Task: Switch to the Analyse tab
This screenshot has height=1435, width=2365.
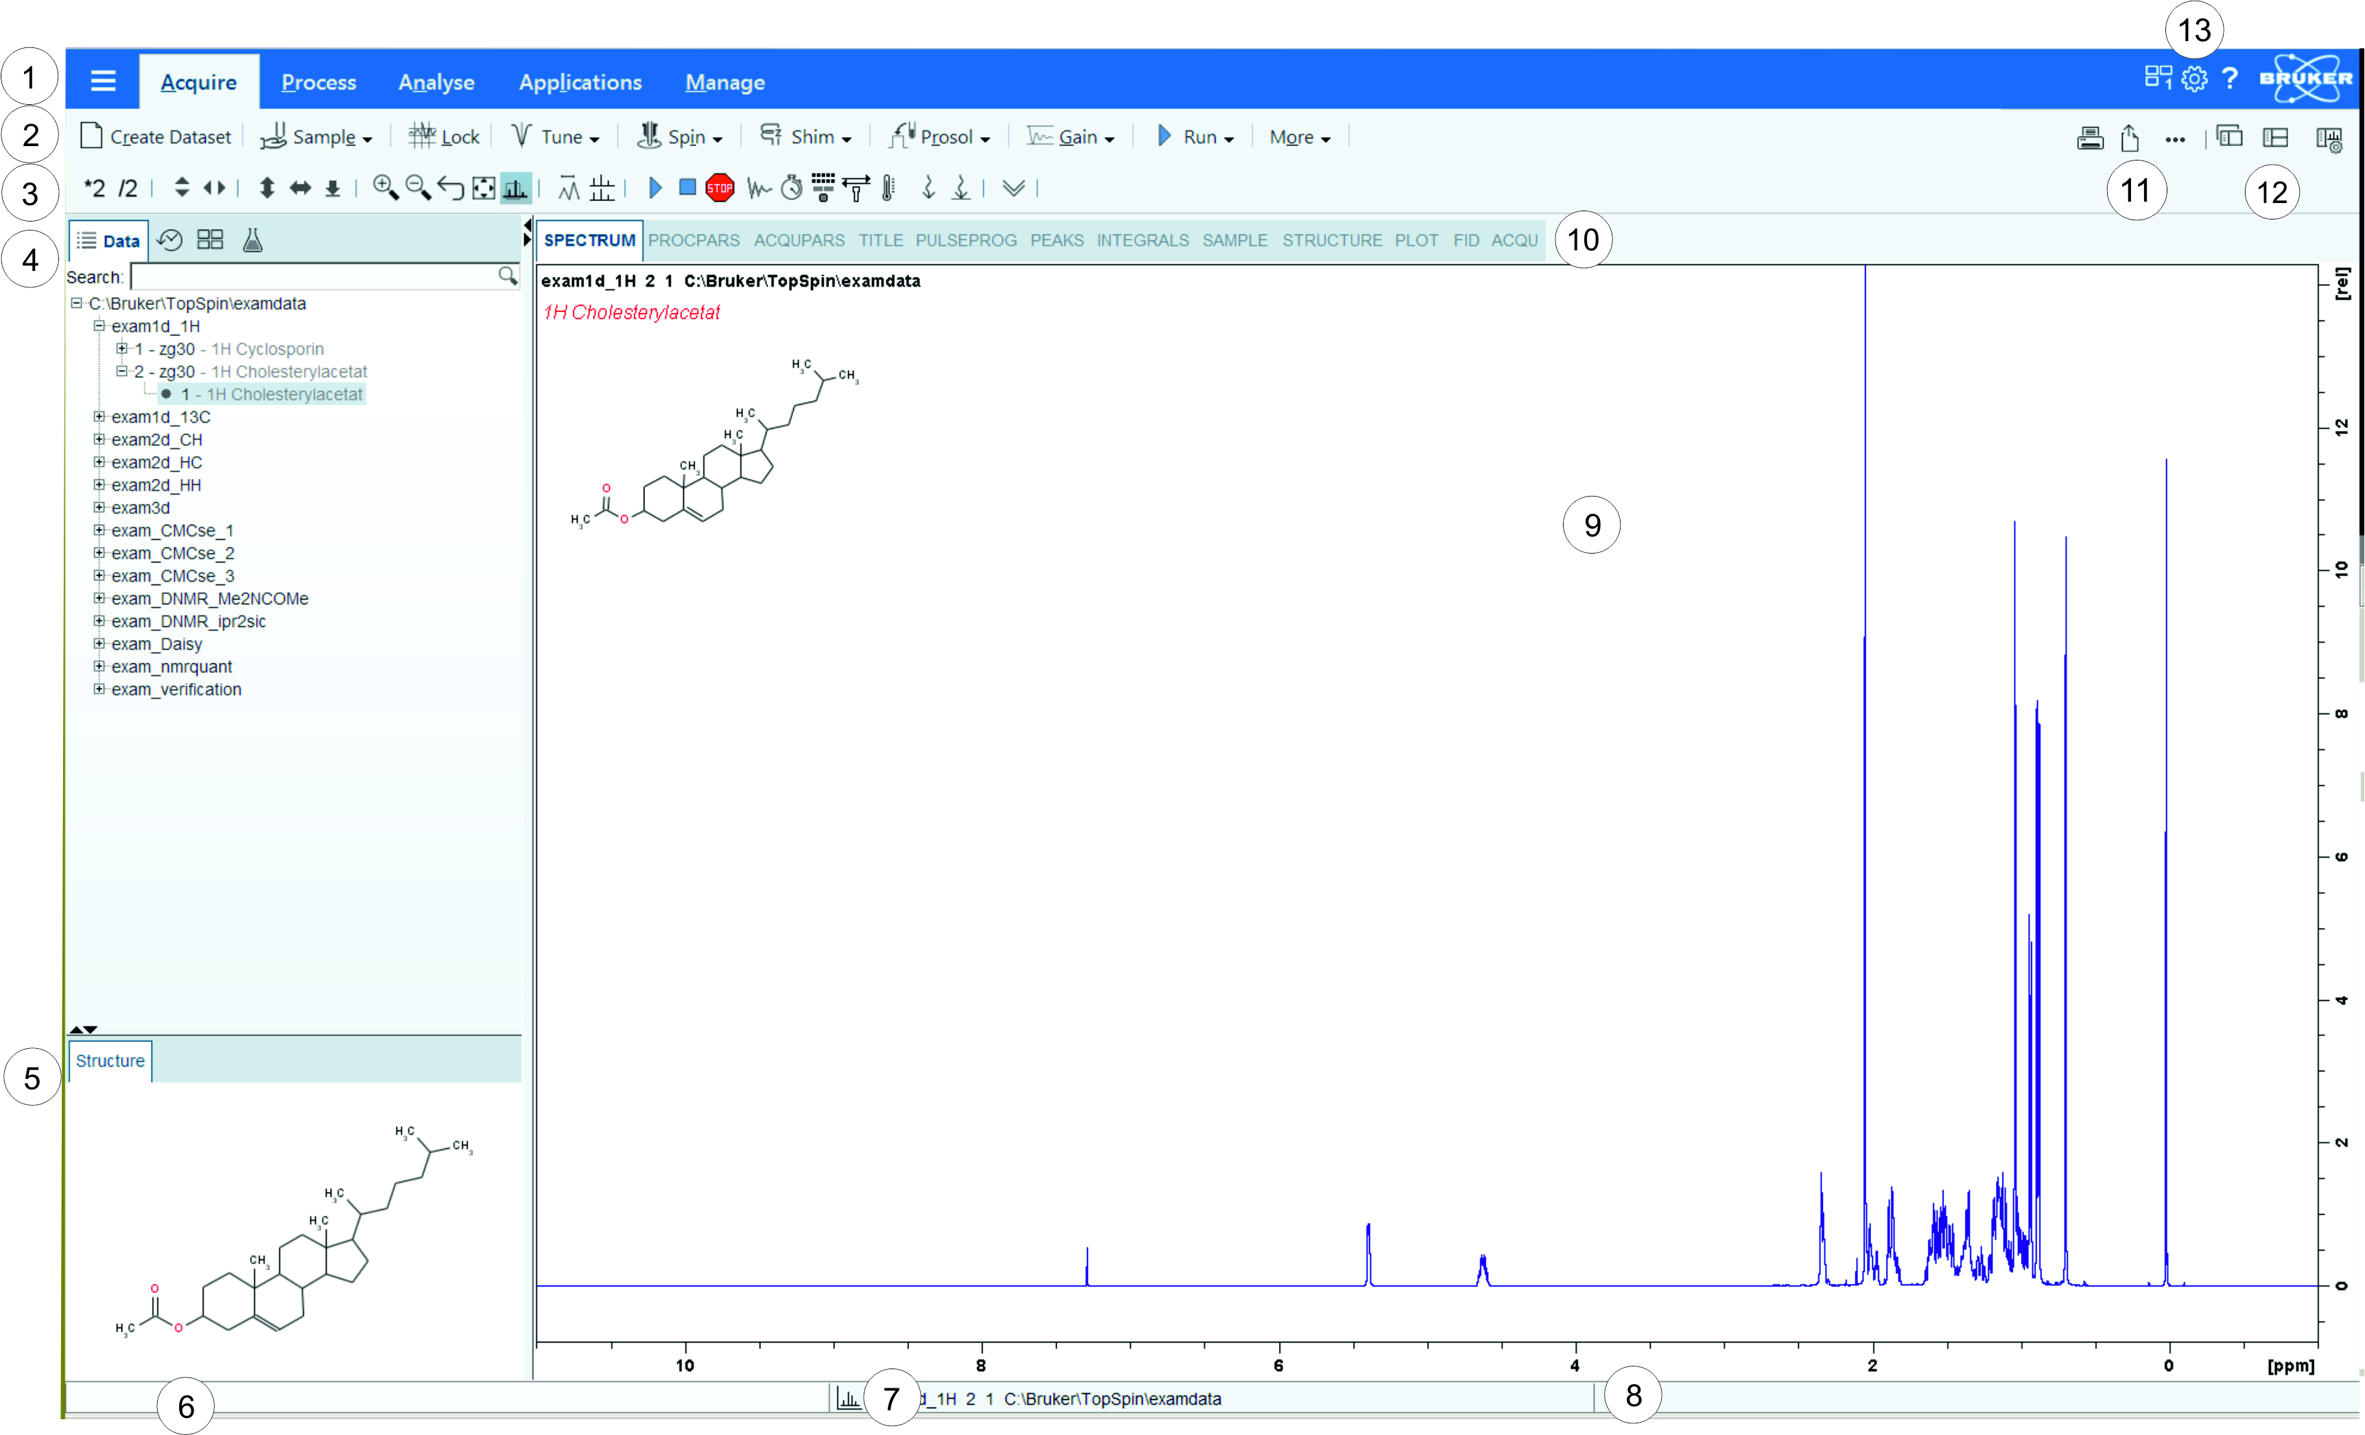Action: [437, 82]
